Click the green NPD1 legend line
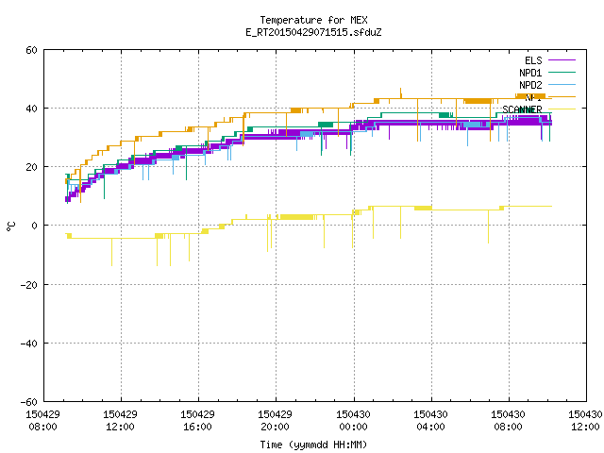This screenshot has height=453, width=604. tap(562, 72)
